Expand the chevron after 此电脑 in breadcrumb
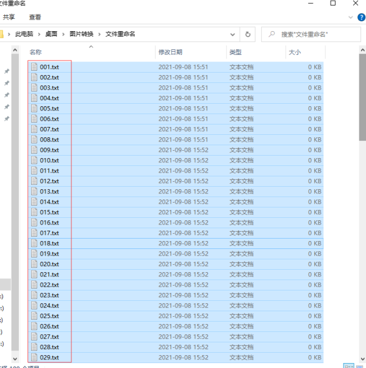 click(x=39, y=34)
